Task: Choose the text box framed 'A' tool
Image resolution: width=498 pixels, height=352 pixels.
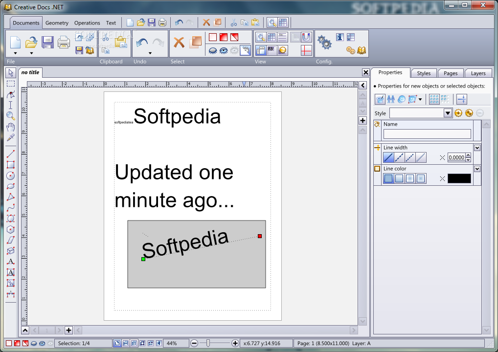Action: [x=10, y=272]
